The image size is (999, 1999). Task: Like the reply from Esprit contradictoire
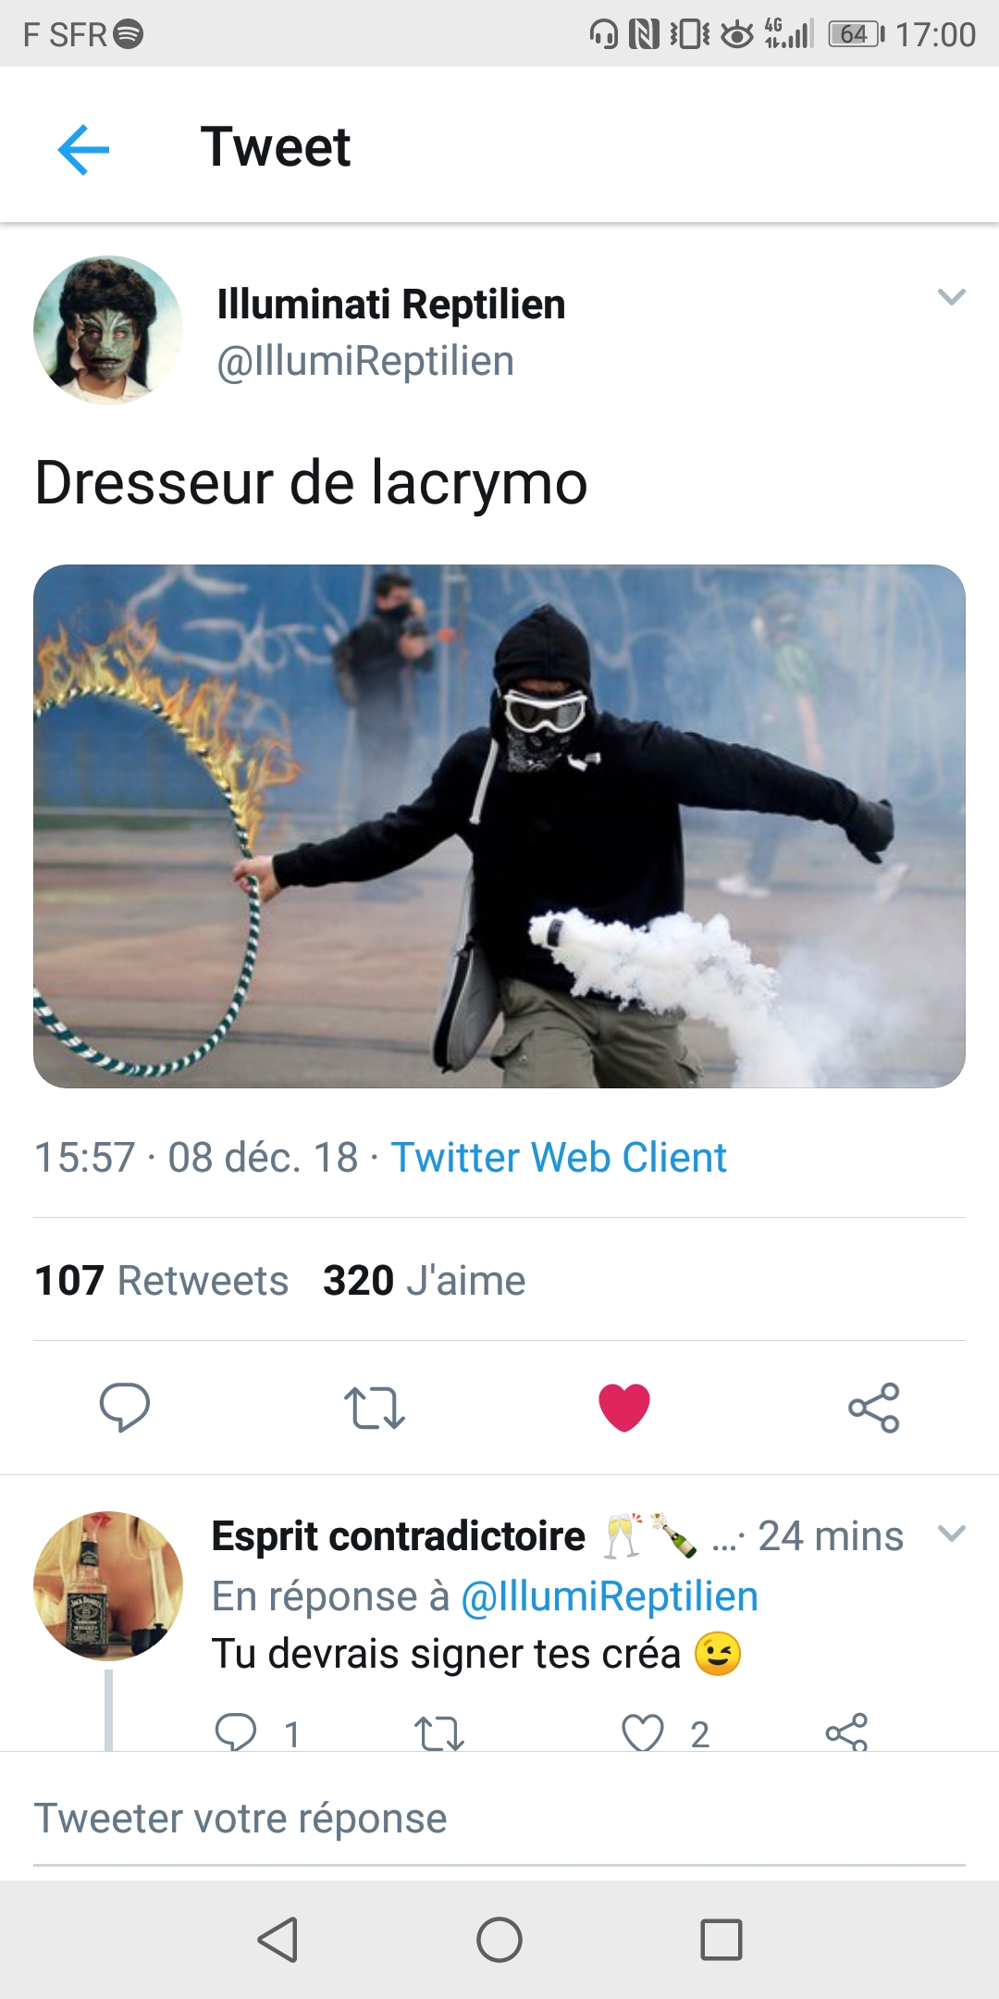click(643, 1732)
